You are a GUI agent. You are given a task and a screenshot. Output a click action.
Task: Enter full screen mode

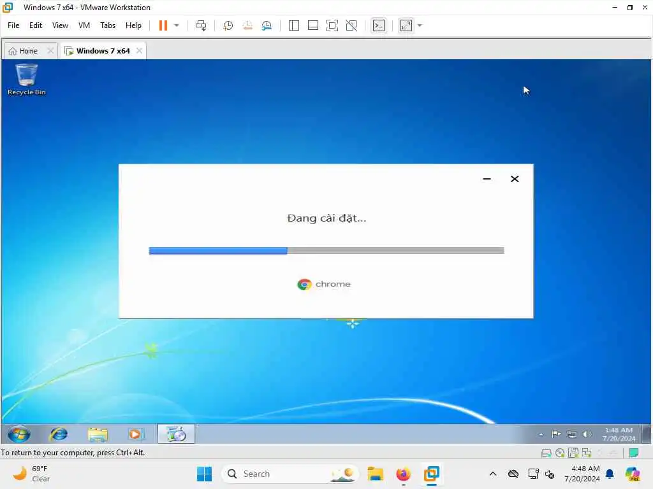[332, 25]
